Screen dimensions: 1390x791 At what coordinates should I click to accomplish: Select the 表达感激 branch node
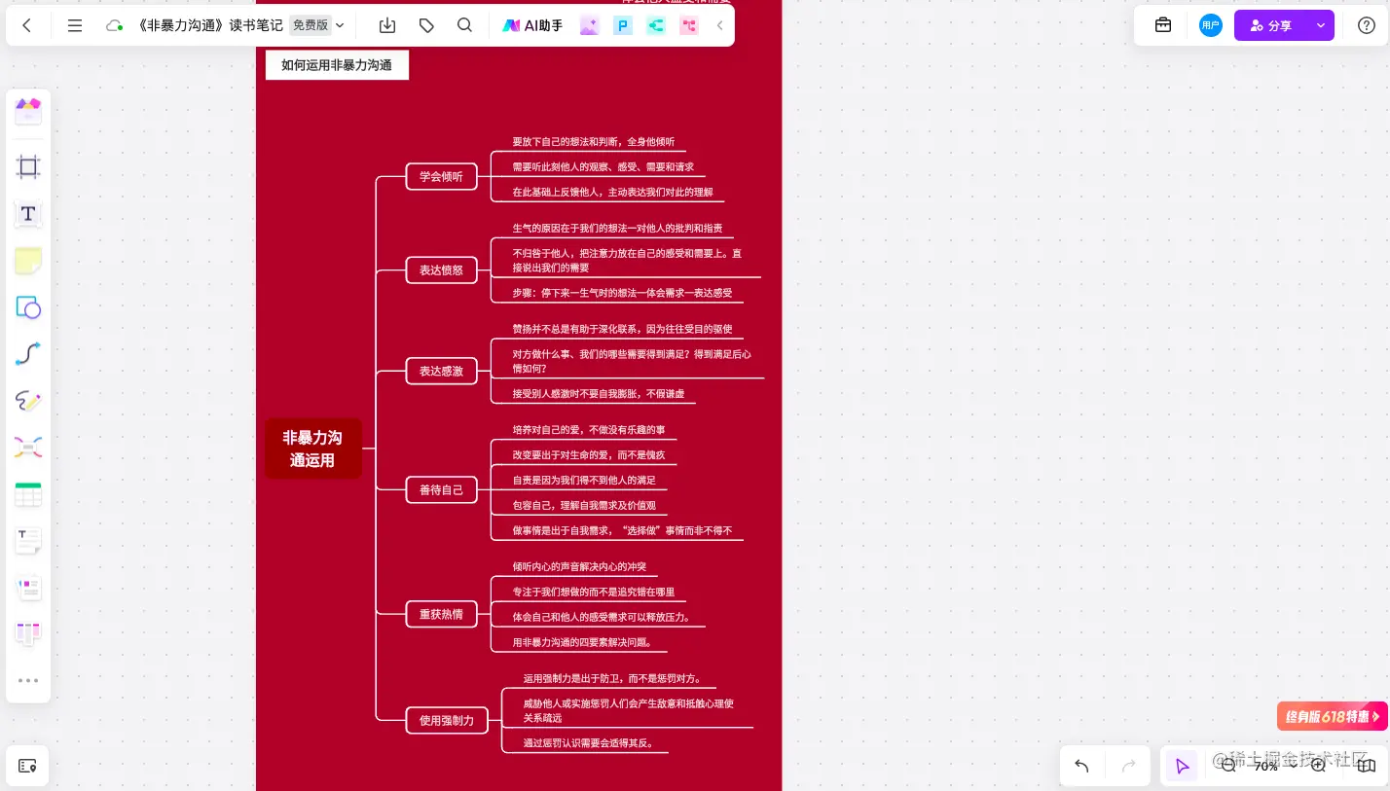point(442,371)
